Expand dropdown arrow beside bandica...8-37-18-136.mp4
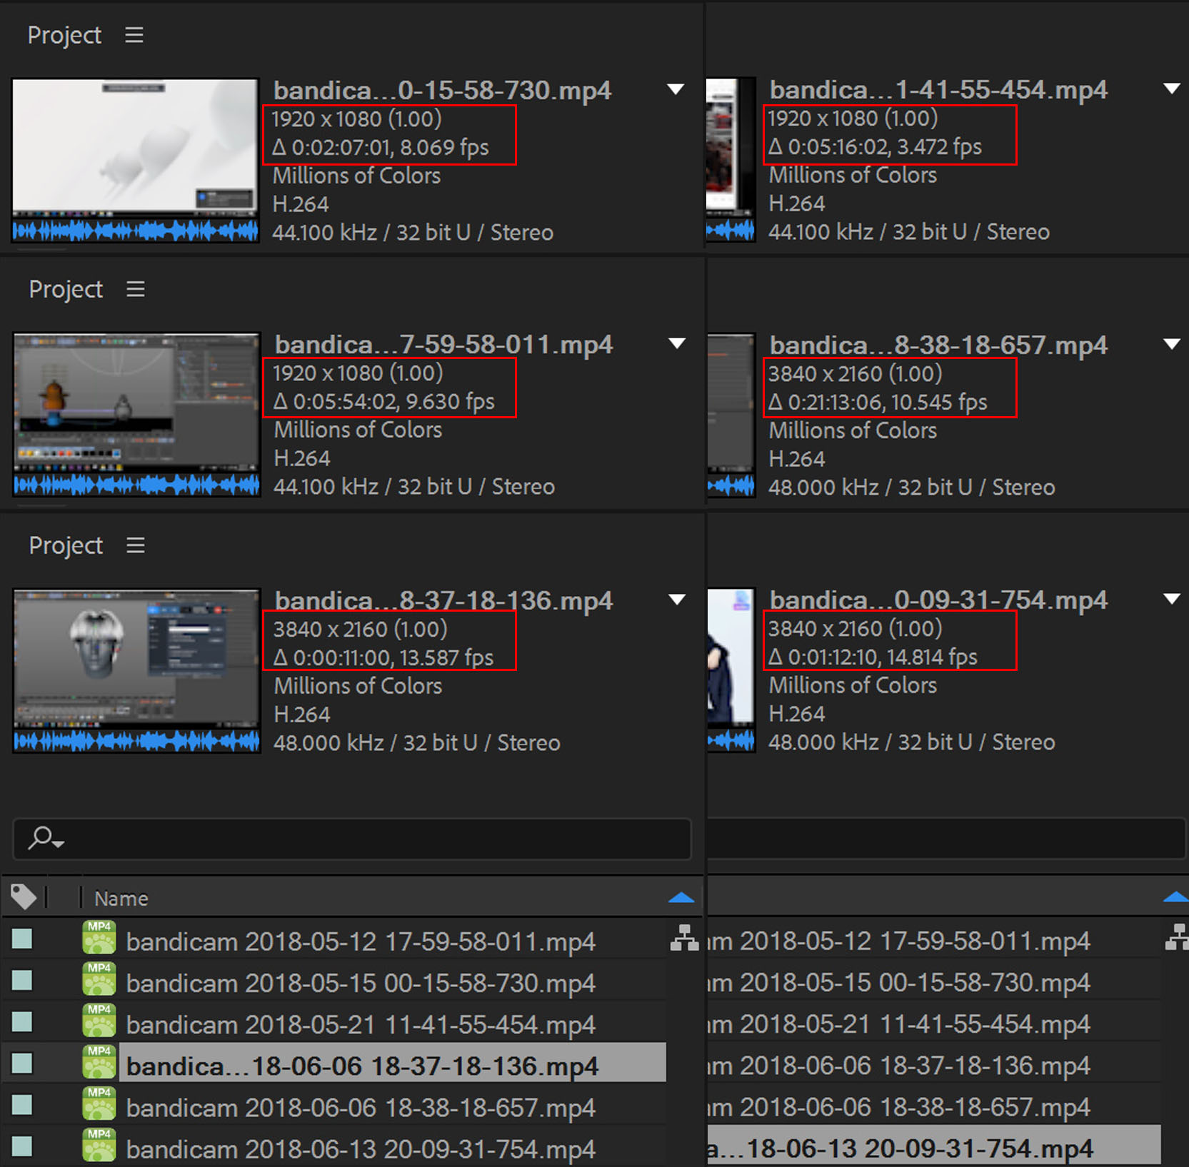Viewport: 1189px width, 1167px height. 677,600
